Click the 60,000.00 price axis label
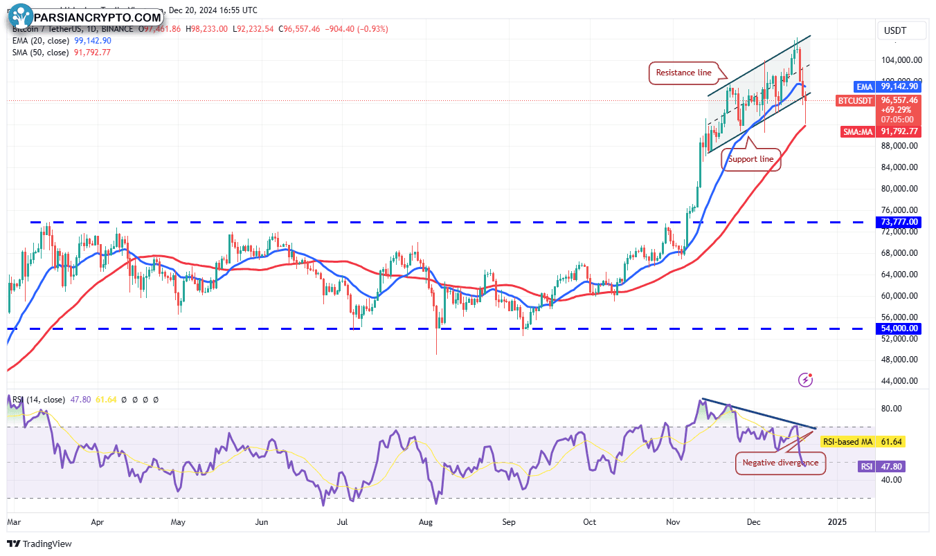The height and width of the screenshot is (556, 936). (899, 296)
